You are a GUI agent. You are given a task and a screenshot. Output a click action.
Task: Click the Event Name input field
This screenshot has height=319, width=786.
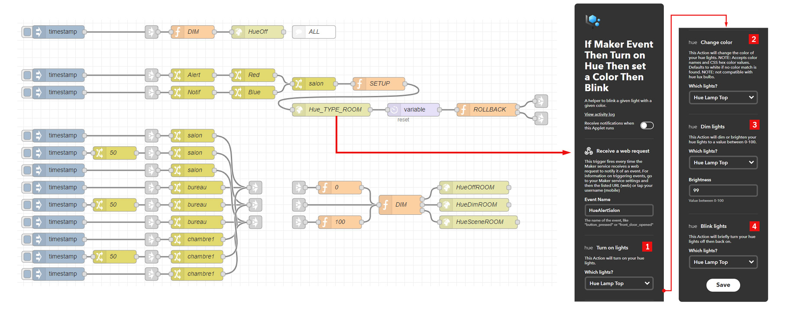click(x=618, y=211)
